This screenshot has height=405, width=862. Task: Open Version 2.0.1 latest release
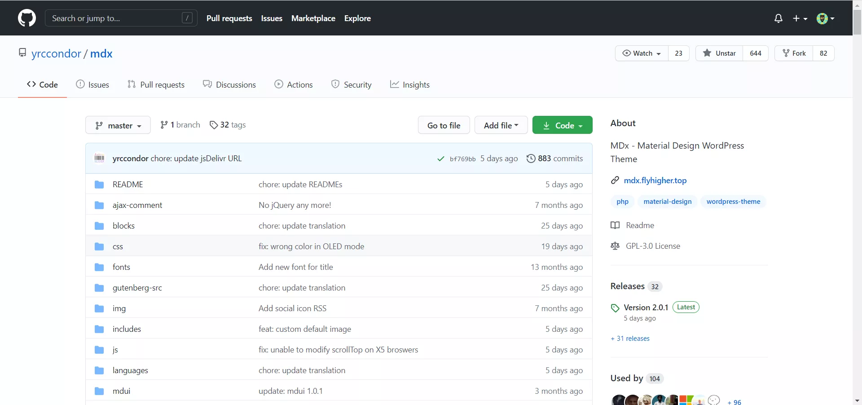coord(646,308)
